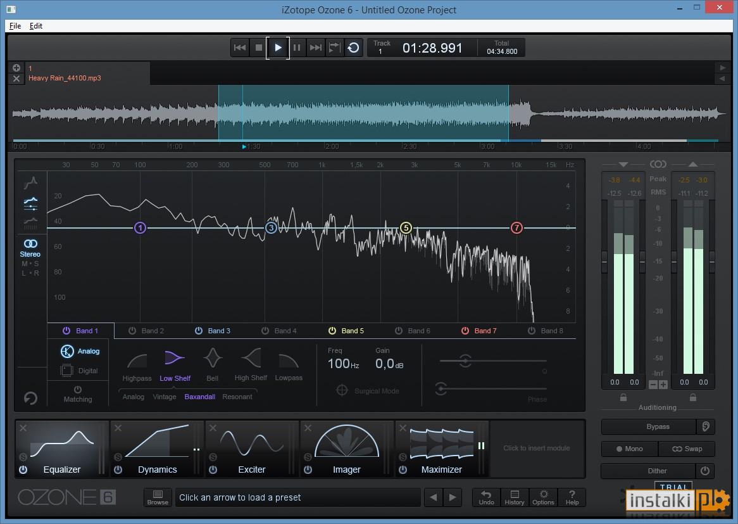Click the Freq value 100 Hz
The height and width of the screenshot is (524, 738).
tap(343, 364)
